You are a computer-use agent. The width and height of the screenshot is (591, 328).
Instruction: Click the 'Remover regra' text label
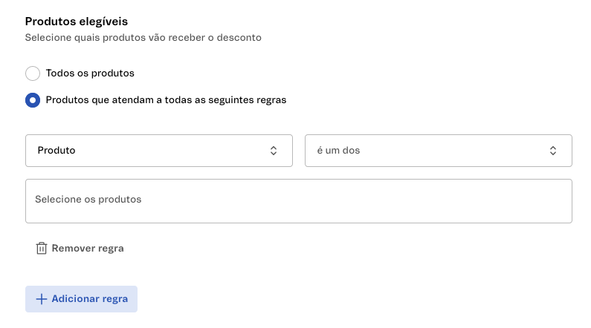coord(88,249)
